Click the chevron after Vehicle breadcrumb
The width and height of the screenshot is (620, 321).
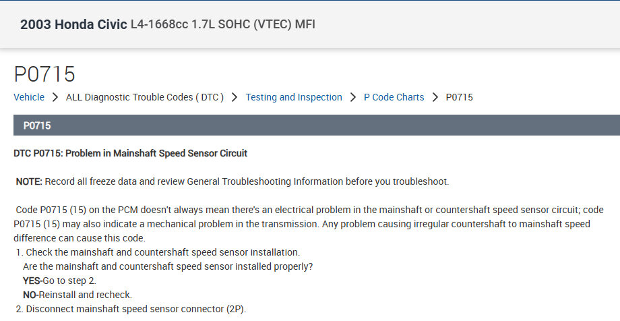(x=55, y=97)
